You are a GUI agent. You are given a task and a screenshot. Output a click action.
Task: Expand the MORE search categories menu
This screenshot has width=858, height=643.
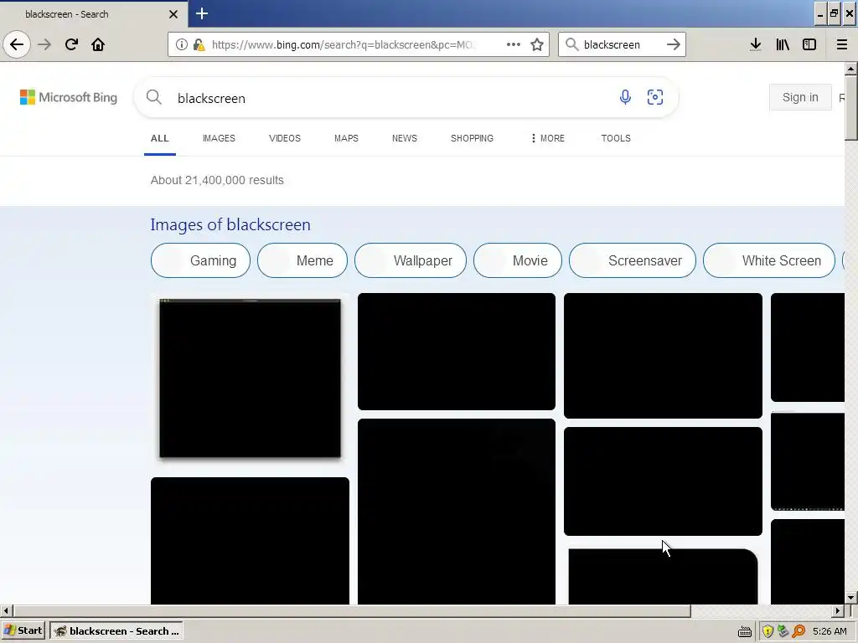[x=548, y=138]
